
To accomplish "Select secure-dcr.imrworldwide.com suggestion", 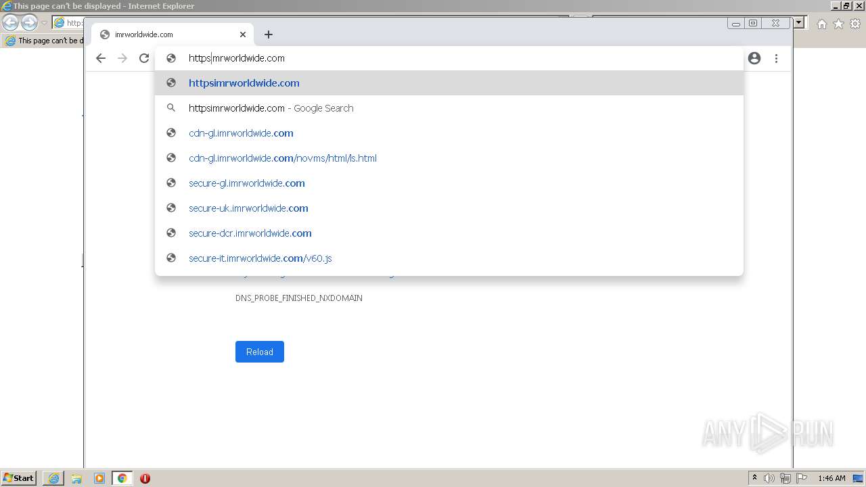I will coord(449,233).
